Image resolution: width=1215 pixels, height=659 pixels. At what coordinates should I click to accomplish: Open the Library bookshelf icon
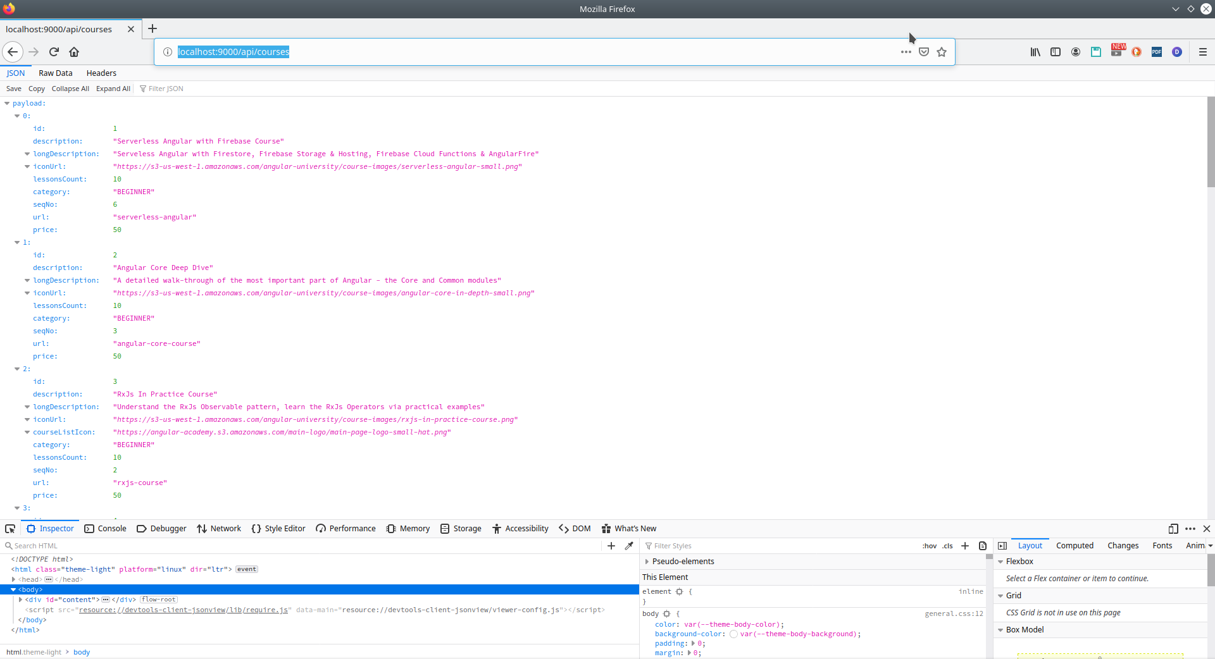(x=1035, y=52)
